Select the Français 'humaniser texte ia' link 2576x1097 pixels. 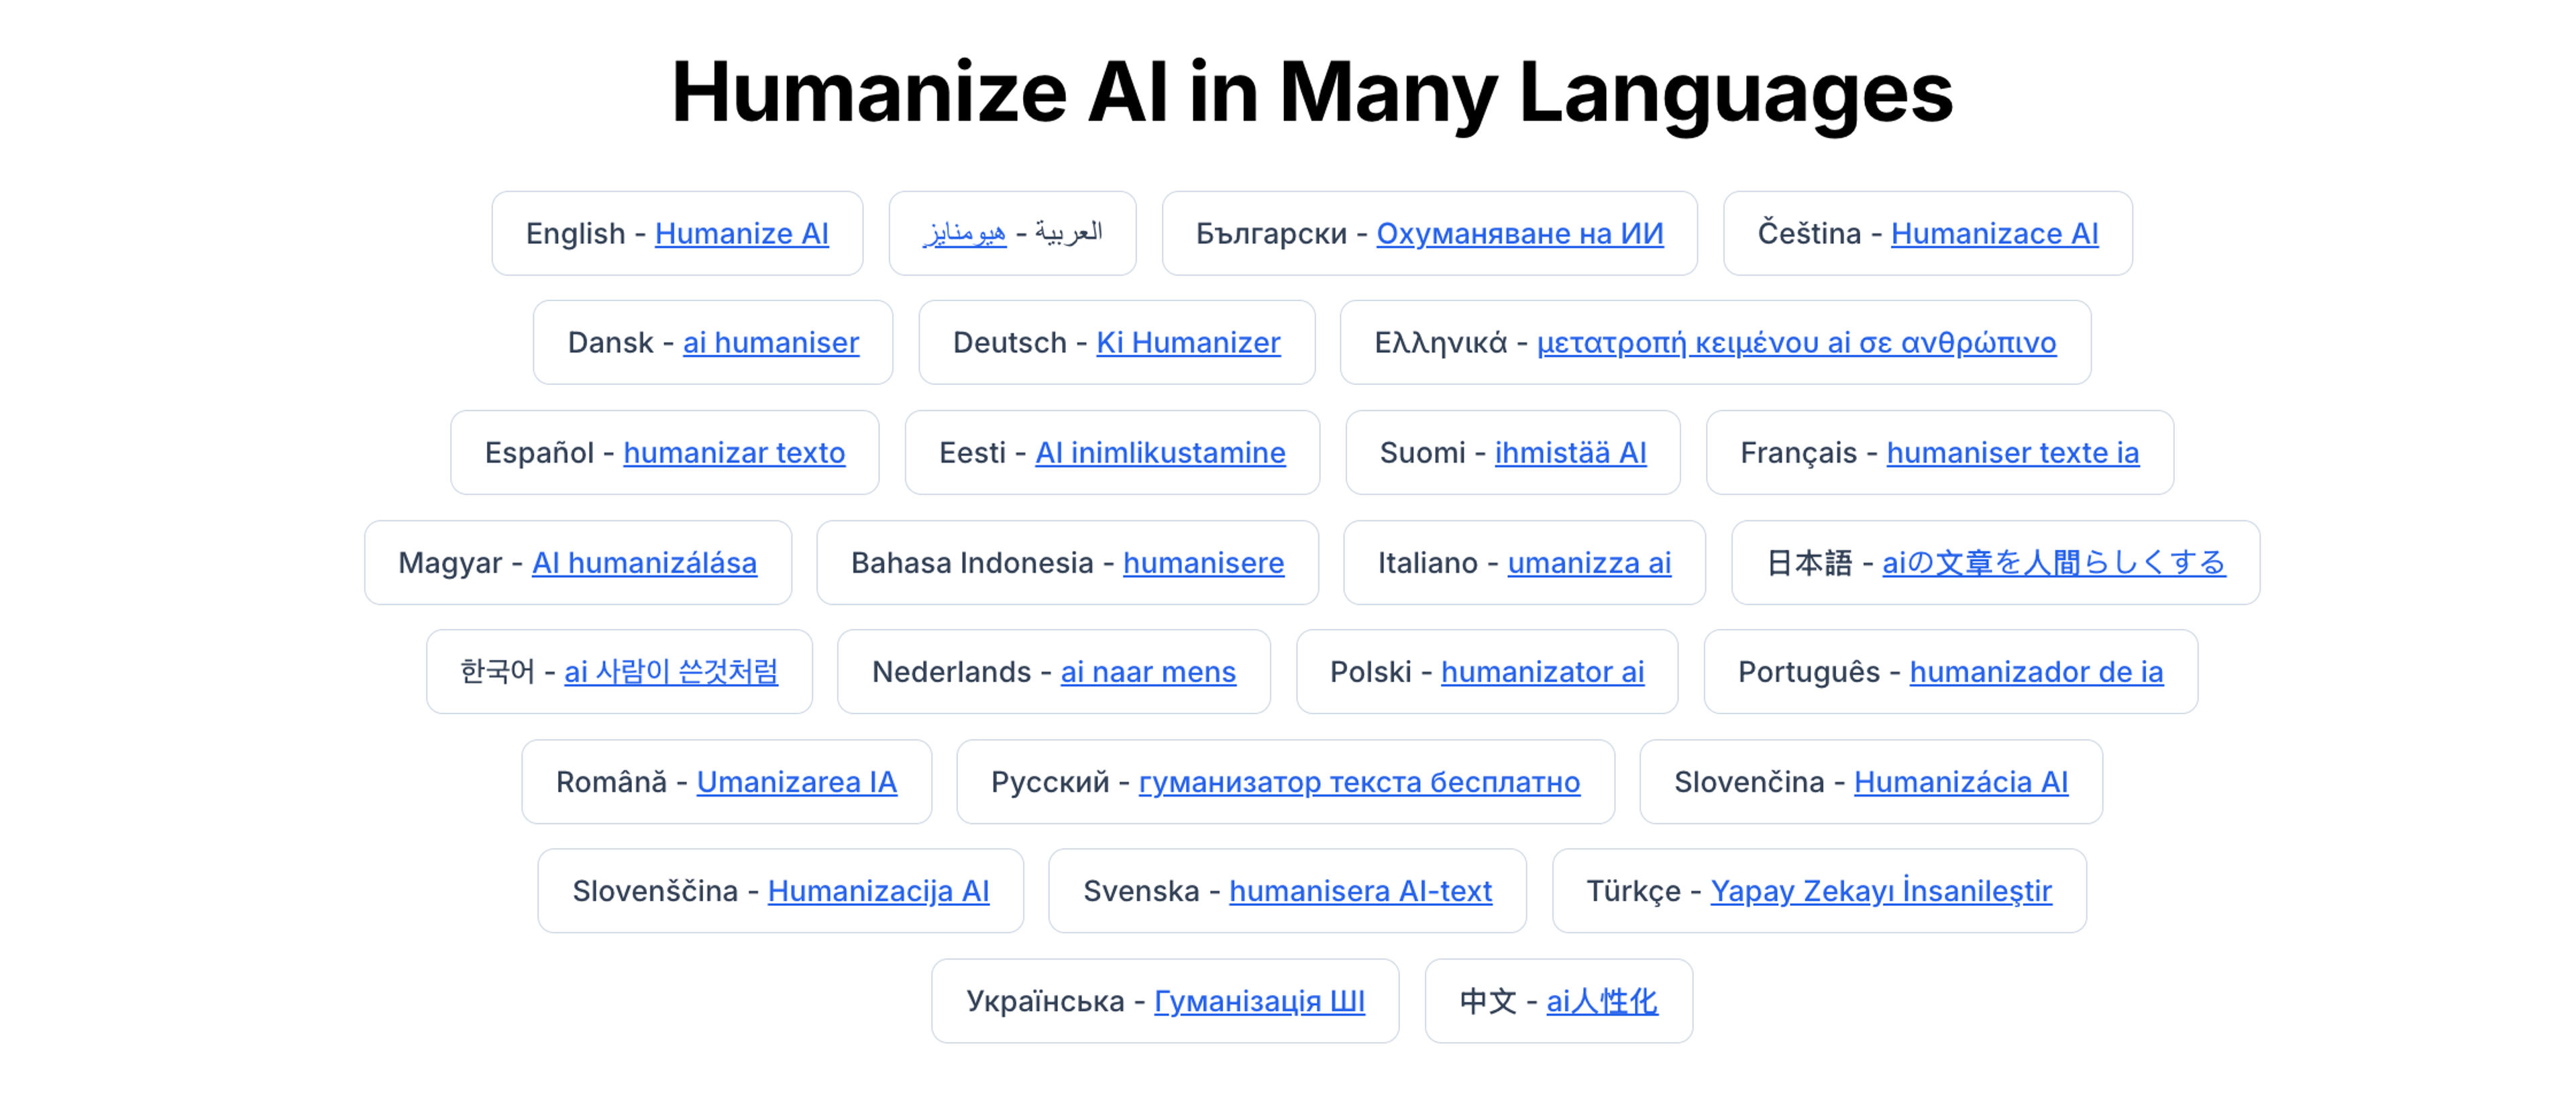click(x=2012, y=453)
